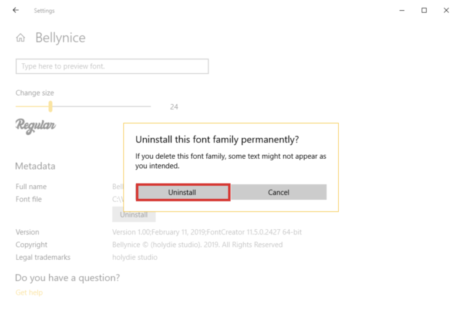Screen dimensions: 462x332
Task: Confirm removal by clicking Uninstall in the dialog
Action: pos(182,192)
